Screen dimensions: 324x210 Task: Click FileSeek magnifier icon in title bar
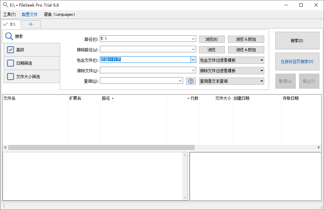[6, 5]
